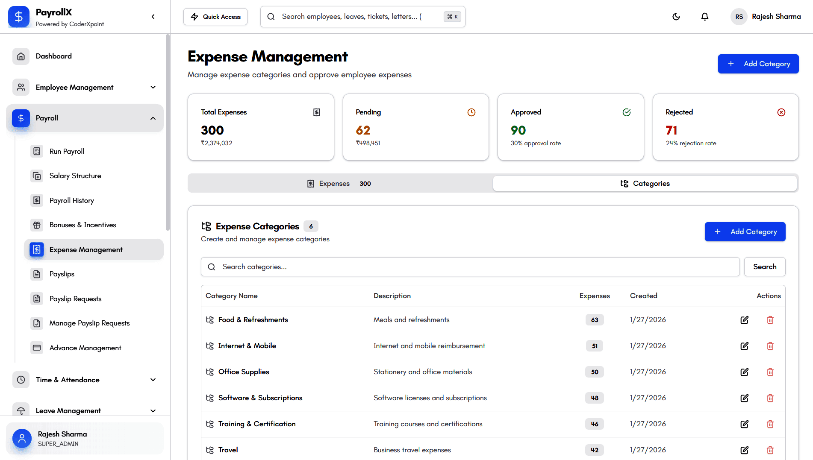
Task: Collapse the Payroll section chevron
Action: click(x=153, y=118)
